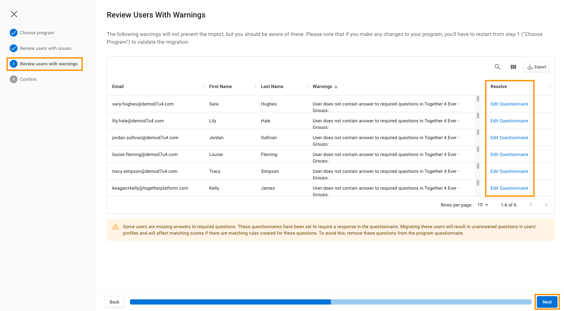Close the migration wizard with X icon
This screenshot has width=564, height=311.
click(x=14, y=14)
